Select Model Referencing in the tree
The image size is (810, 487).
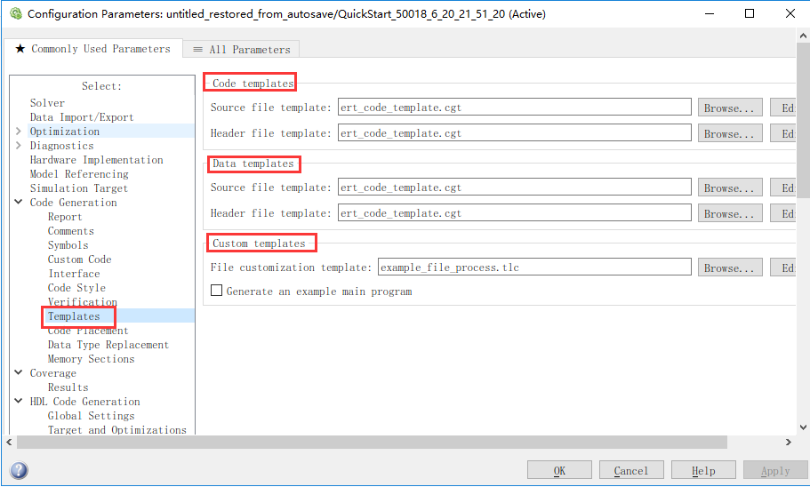[x=79, y=174]
